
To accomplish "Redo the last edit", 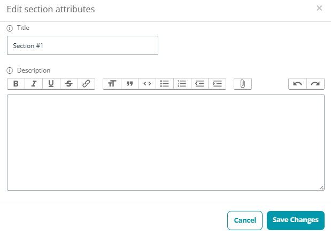I will [315, 84].
